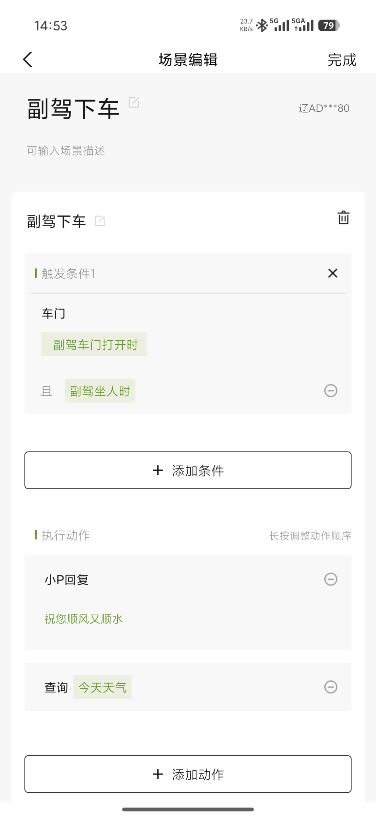Tap the battery indicator in the status bar
This screenshot has height=817, width=376.
coord(329,26)
